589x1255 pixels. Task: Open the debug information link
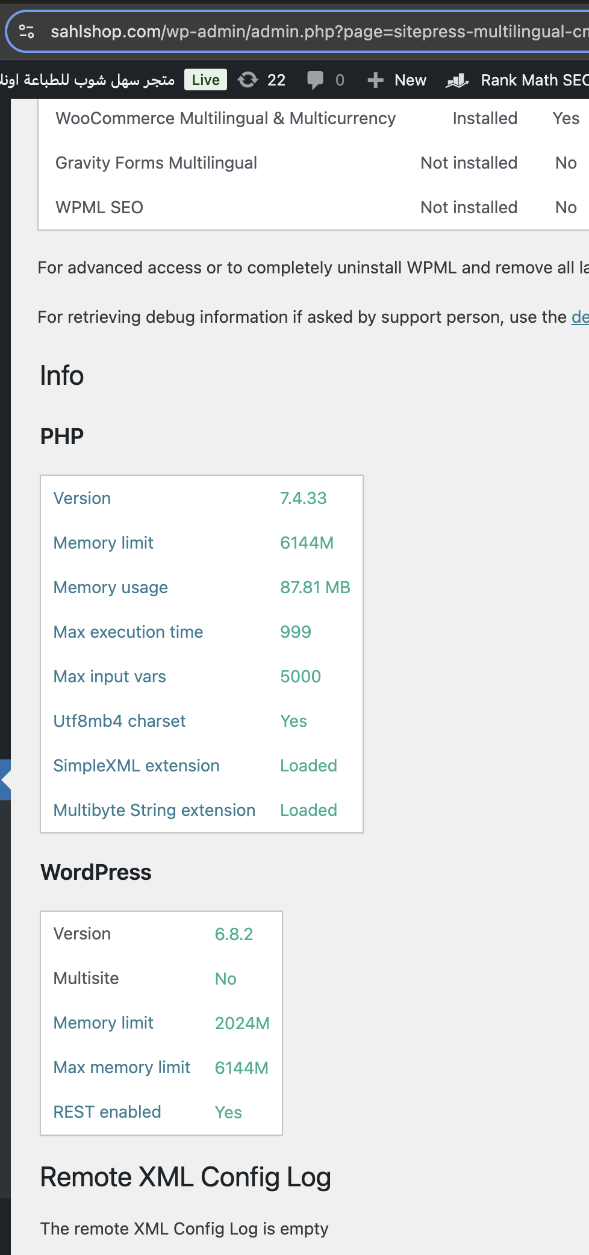[580, 317]
